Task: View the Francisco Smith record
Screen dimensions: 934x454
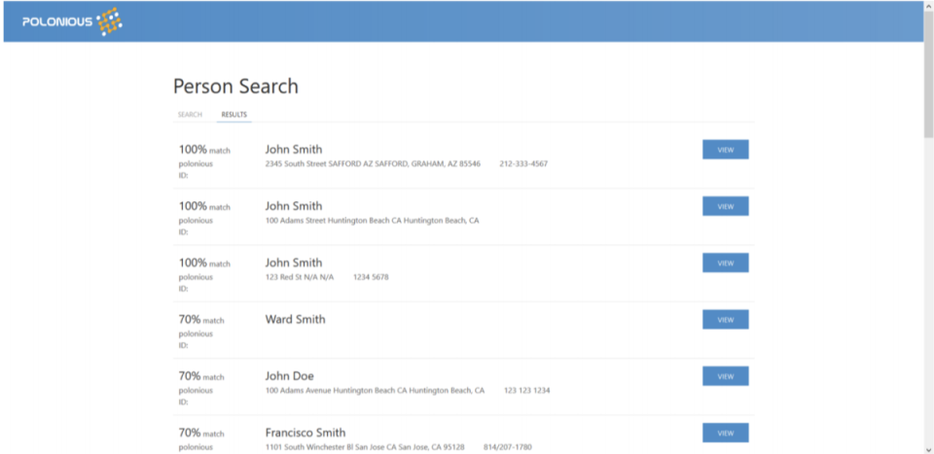Action: (x=725, y=433)
